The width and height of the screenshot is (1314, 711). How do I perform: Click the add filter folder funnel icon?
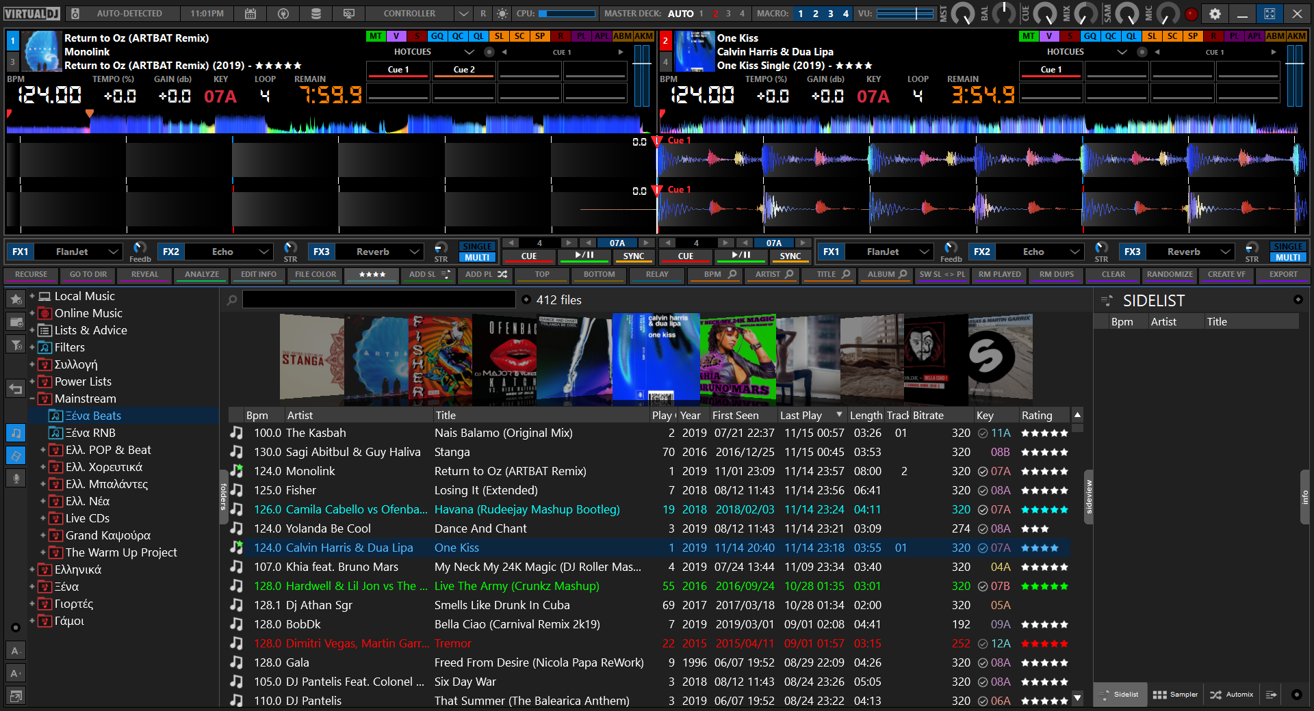click(16, 345)
